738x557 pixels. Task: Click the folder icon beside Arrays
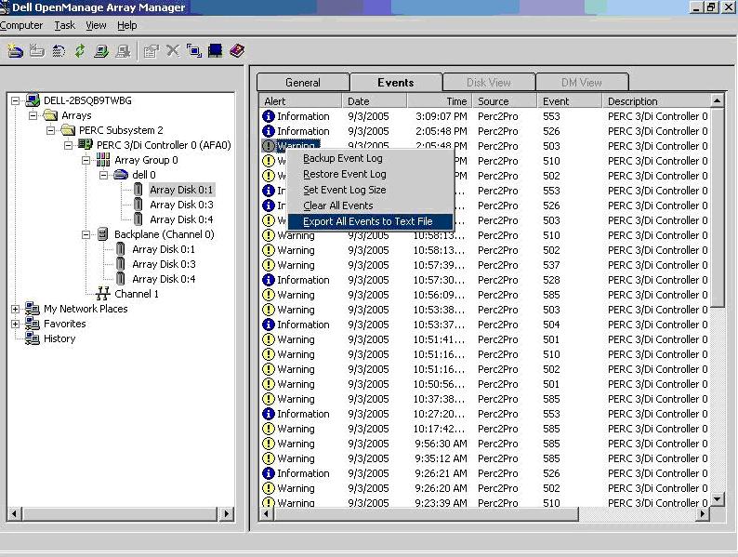click(50, 115)
